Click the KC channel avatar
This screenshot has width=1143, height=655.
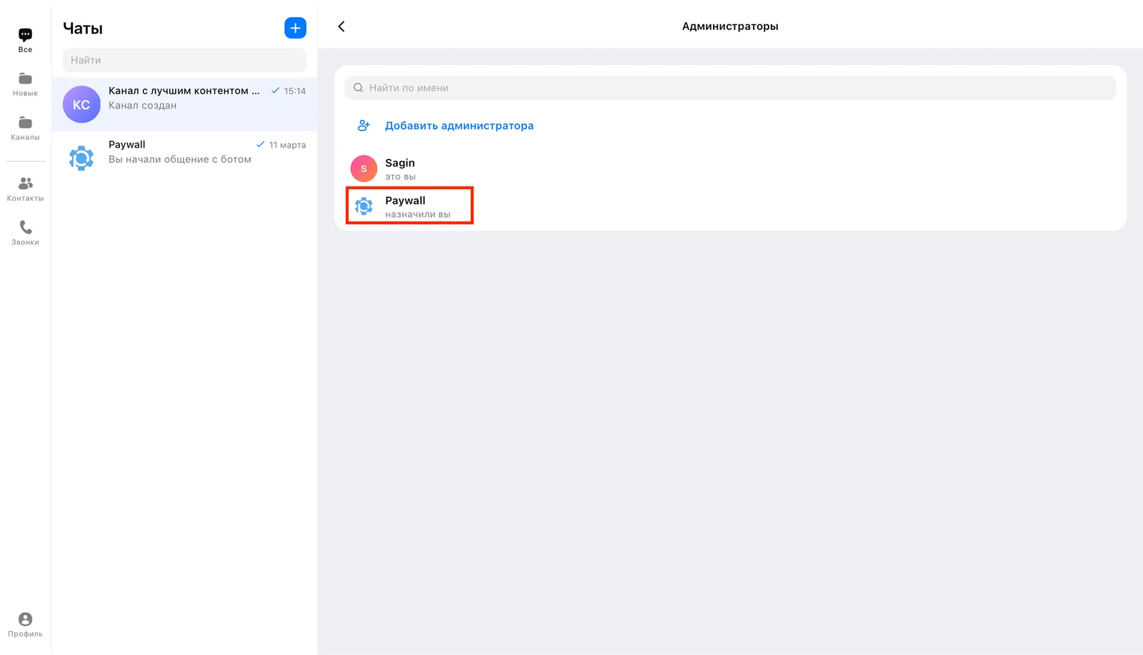[x=81, y=104]
